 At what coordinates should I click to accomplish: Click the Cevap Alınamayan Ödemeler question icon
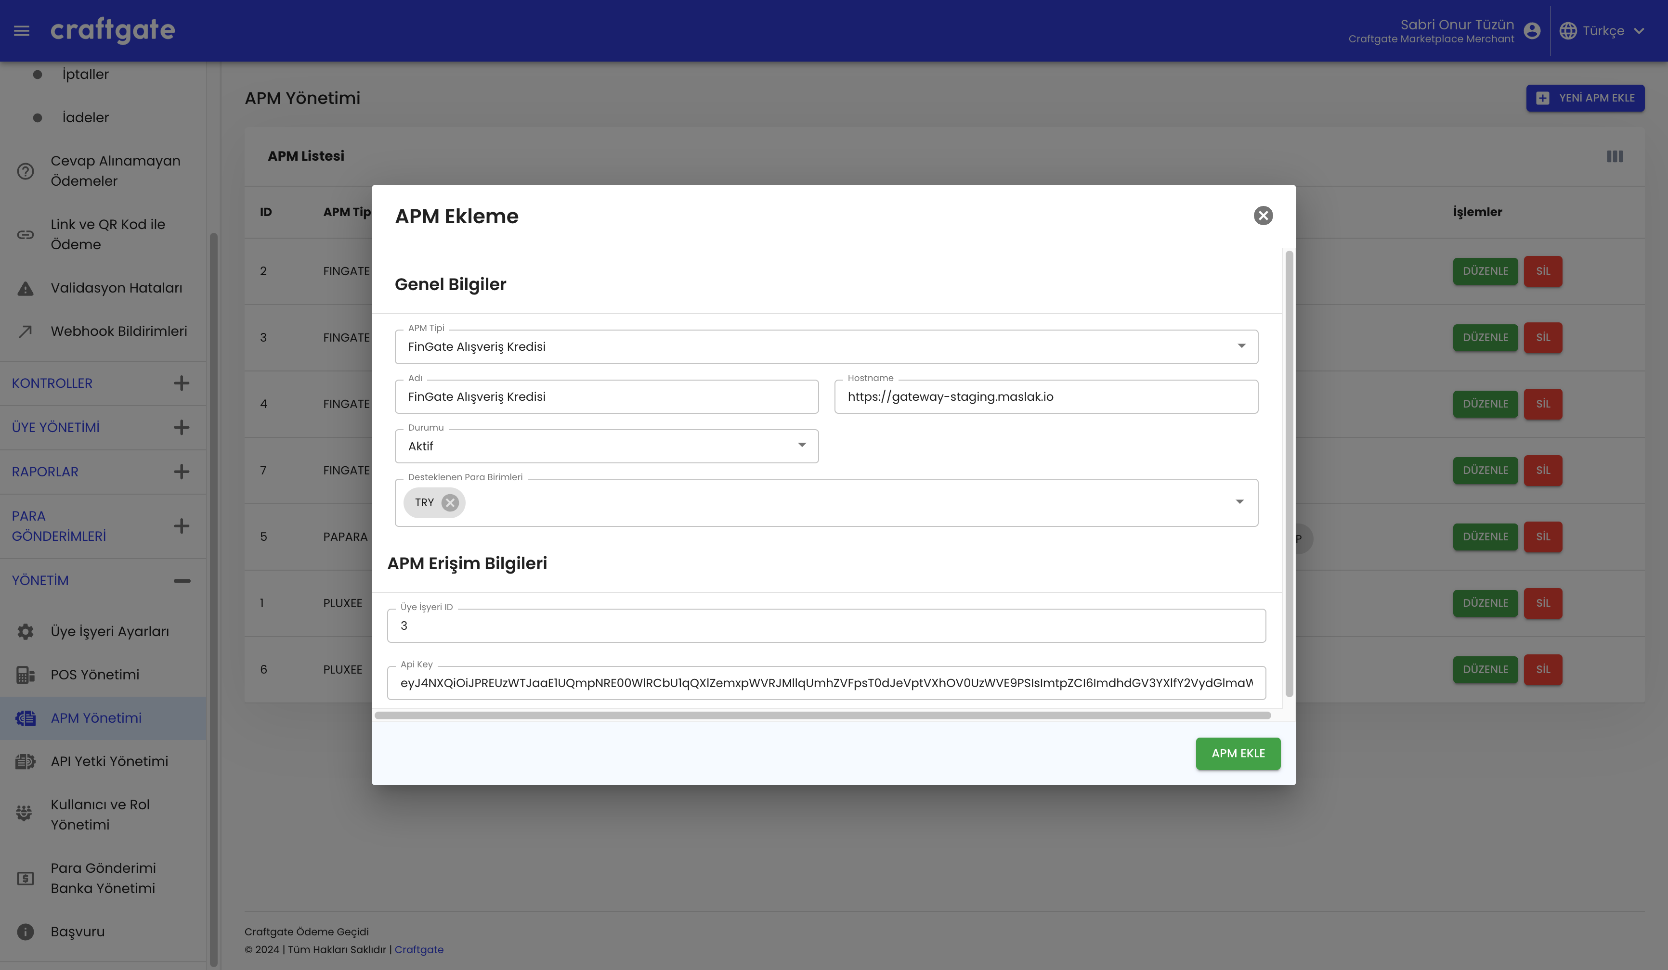tap(25, 171)
